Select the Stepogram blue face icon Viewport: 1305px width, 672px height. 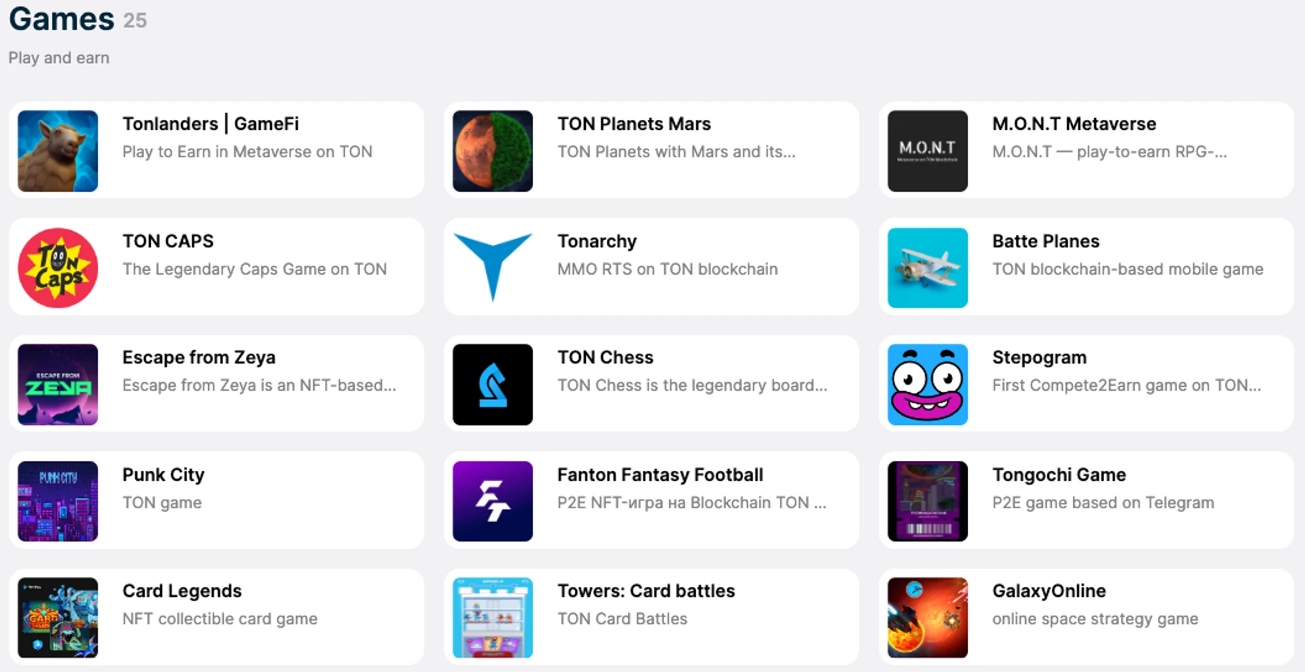tap(927, 384)
